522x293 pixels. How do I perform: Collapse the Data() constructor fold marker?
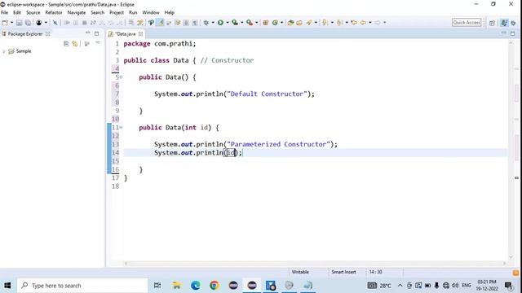tap(122, 77)
